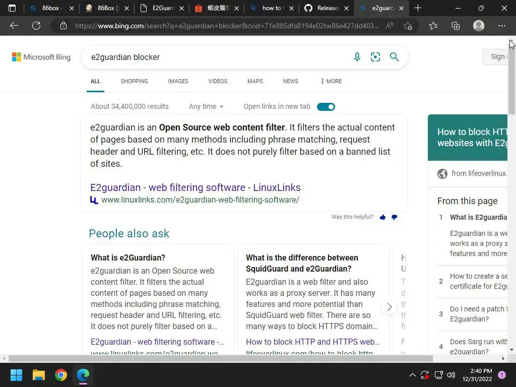The height and width of the screenshot is (387, 516).
Task: Open the taskbar clock and date
Action: point(477,375)
